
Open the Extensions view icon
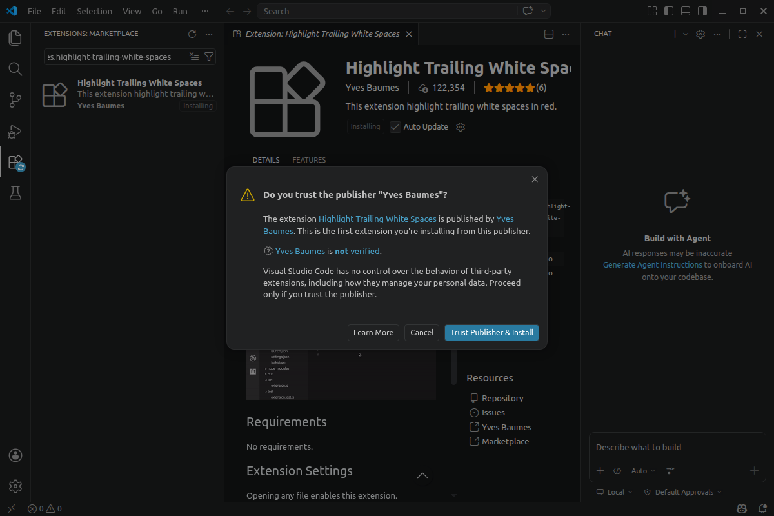click(15, 162)
